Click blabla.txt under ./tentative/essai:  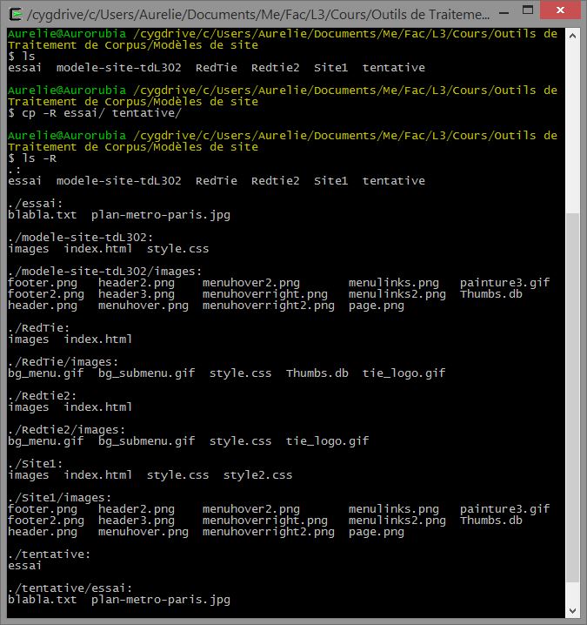click(43, 600)
